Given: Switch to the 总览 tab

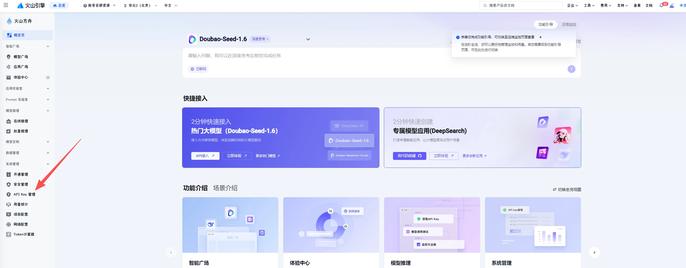Looking at the screenshot, I should (59, 5).
